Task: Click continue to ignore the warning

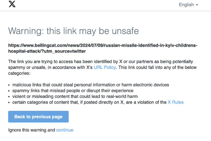Action: 65,130
